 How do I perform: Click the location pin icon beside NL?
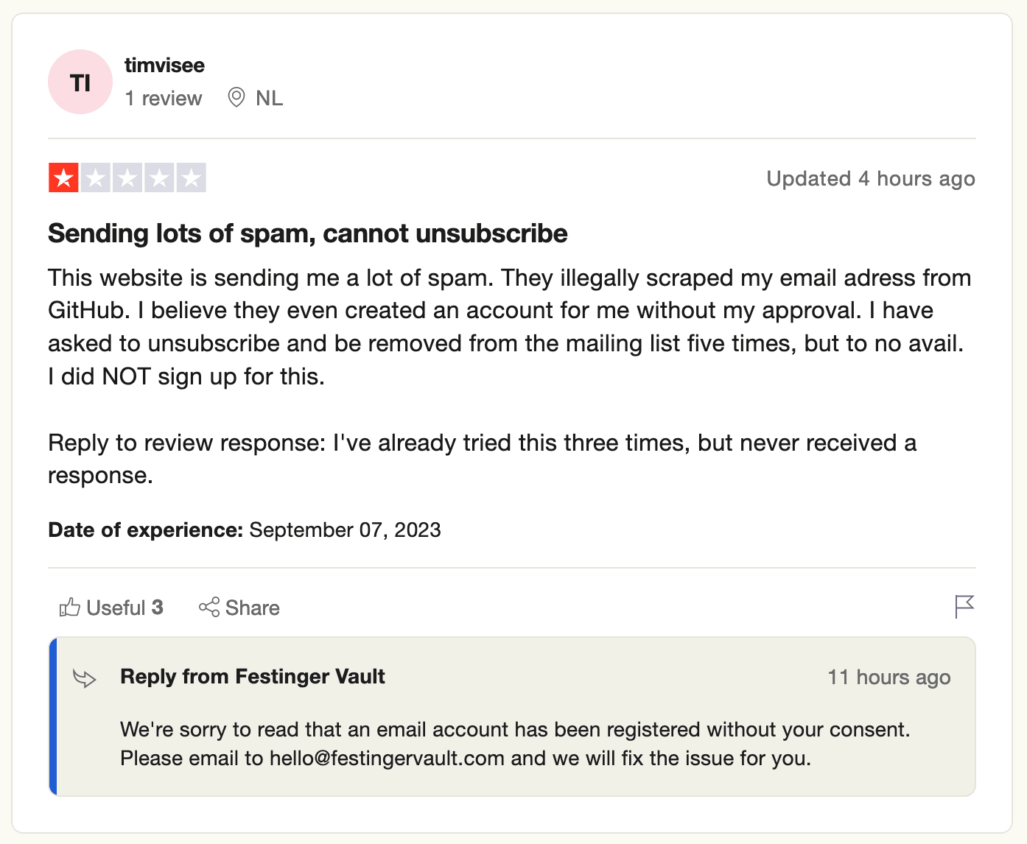(x=236, y=97)
